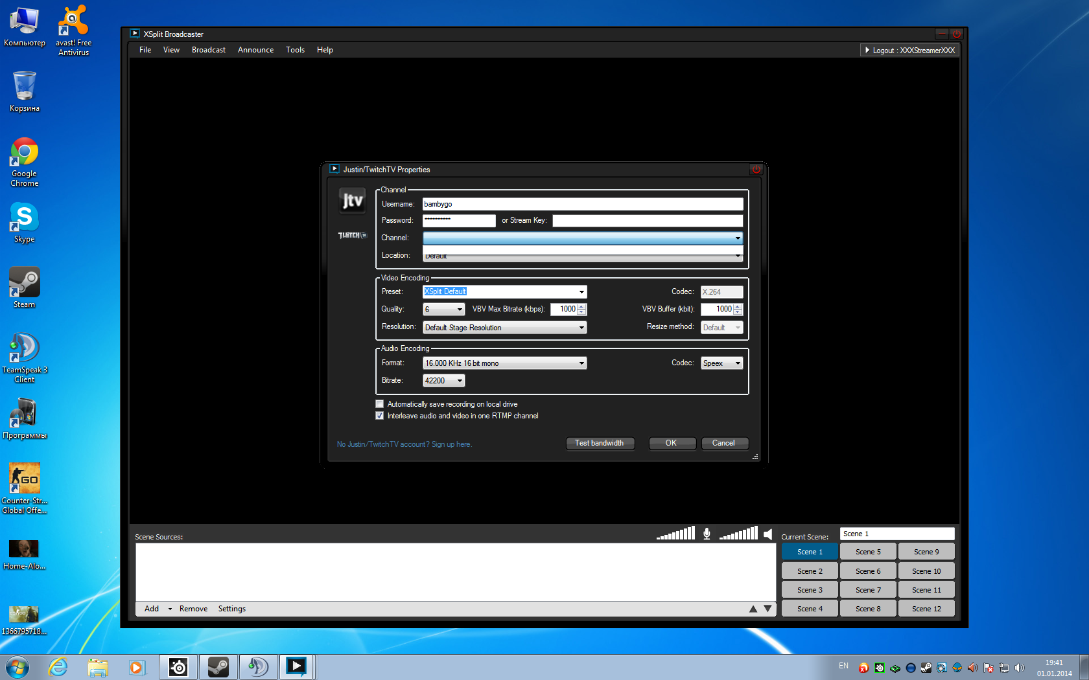Viewport: 1089px width, 680px height.
Task: Open the Tools menu
Action: [x=295, y=50]
